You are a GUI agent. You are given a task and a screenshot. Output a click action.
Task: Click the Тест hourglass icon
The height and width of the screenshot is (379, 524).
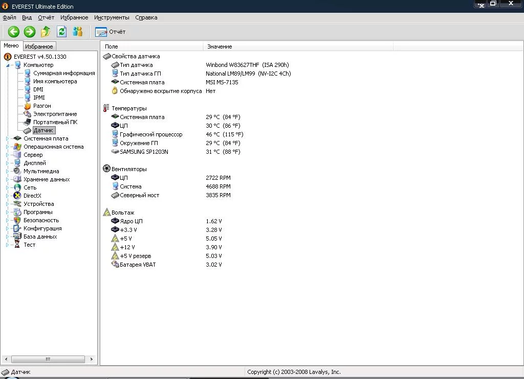click(x=17, y=245)
